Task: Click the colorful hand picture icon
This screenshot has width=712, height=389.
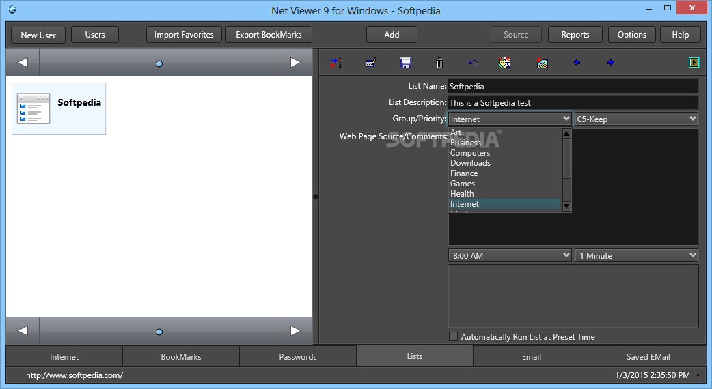Action: tap(504, 63)
